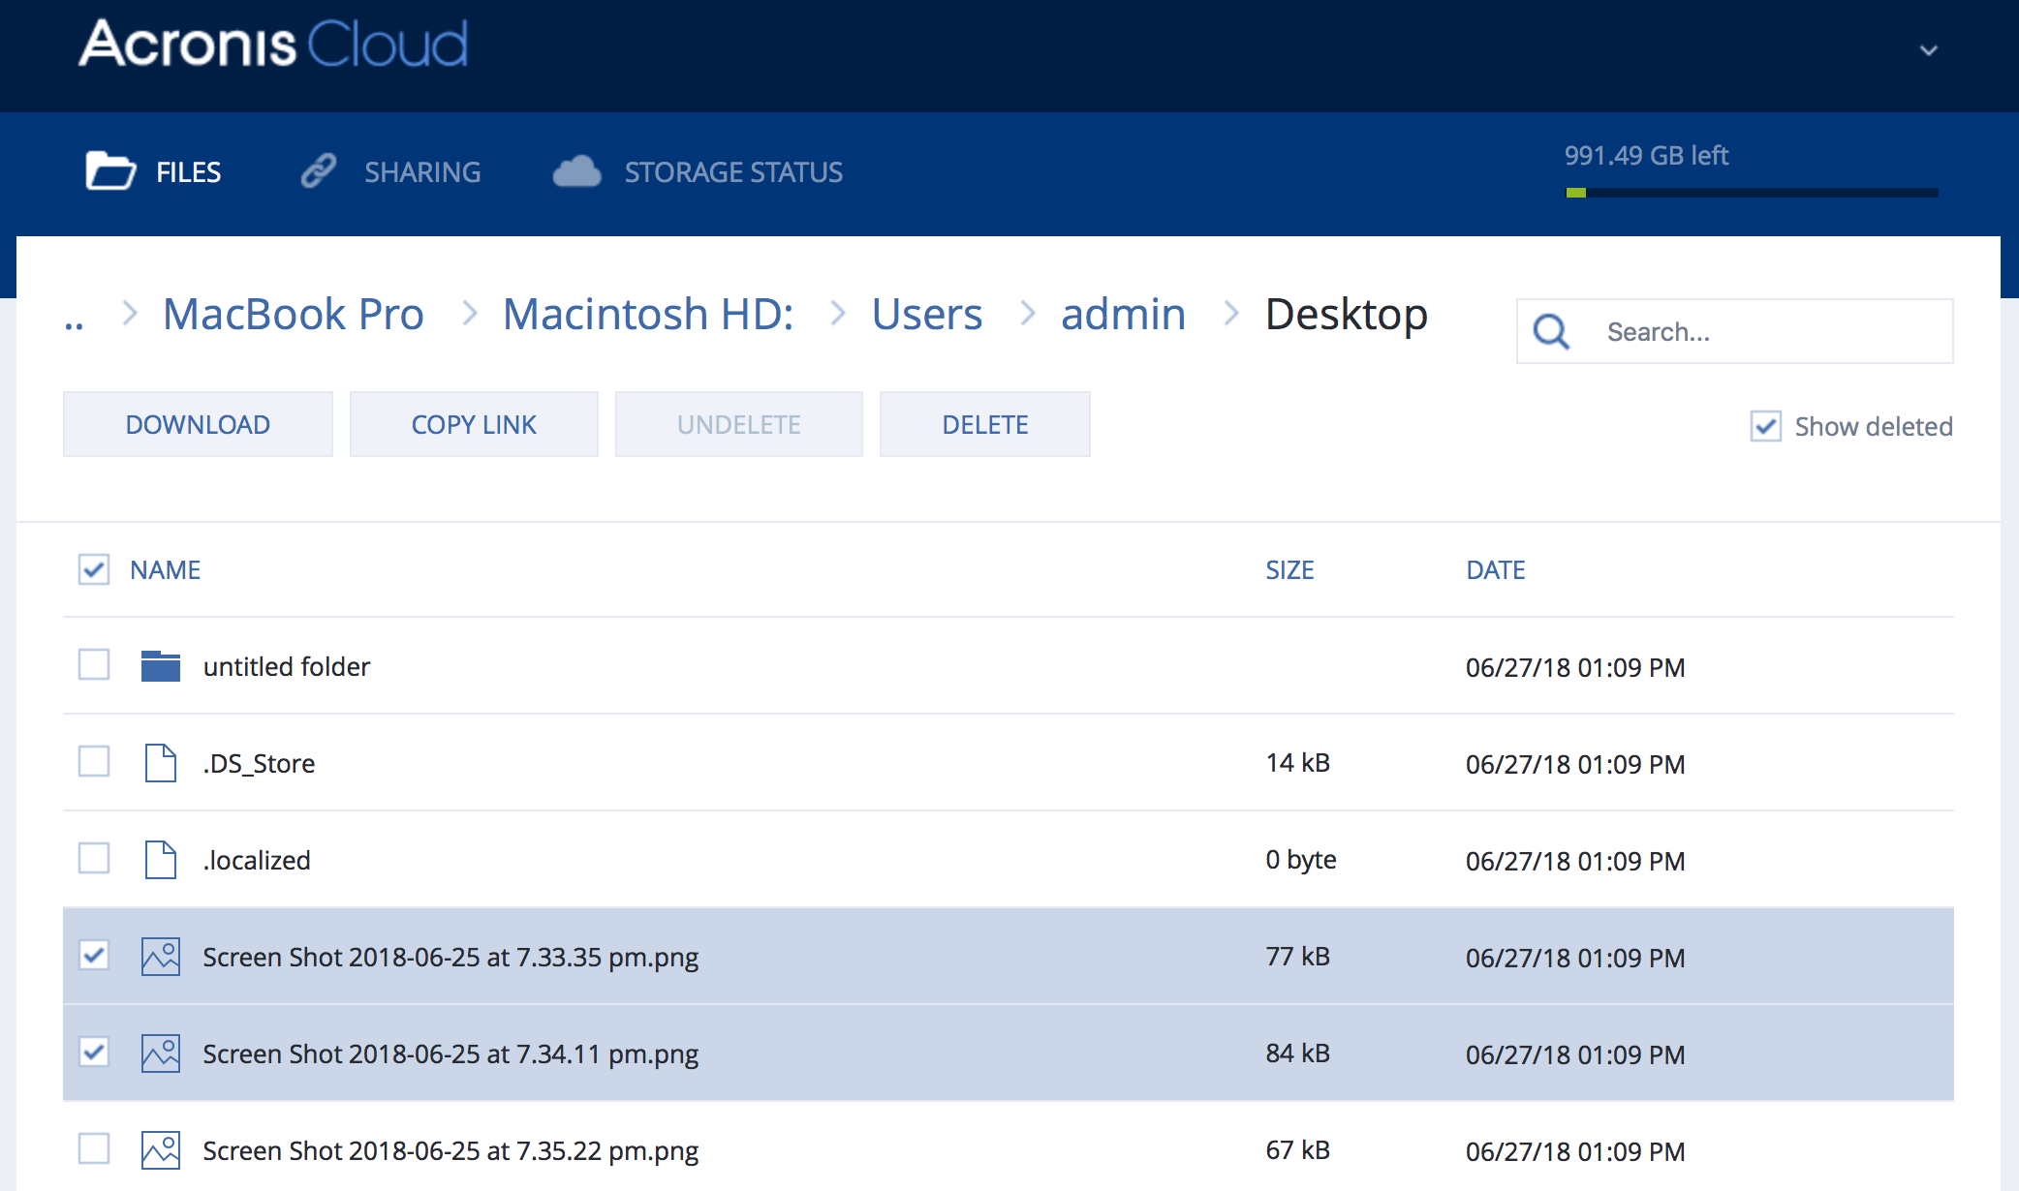Click the image icon beside Screen Shot 7.35.22
Viewport: 2019px width, 1191px height.
click(161, 1149)
